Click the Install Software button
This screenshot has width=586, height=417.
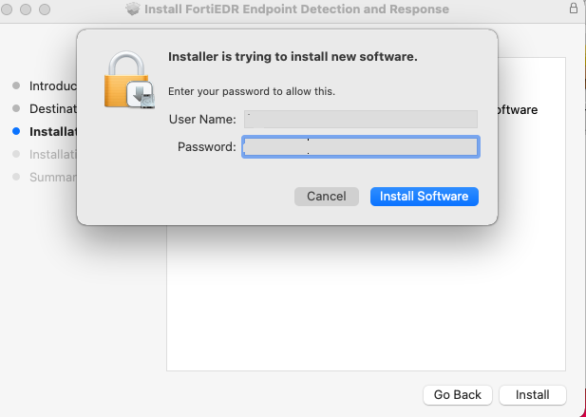pos(424,196)
